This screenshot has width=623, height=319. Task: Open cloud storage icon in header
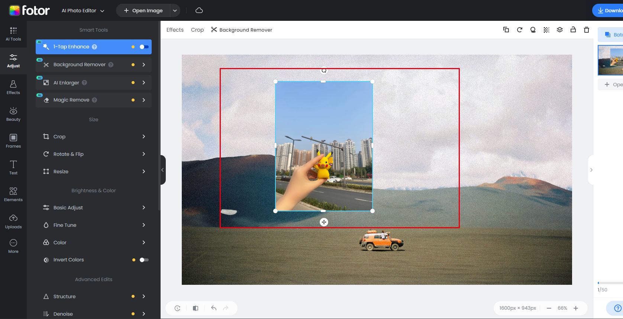click(199, 10)
